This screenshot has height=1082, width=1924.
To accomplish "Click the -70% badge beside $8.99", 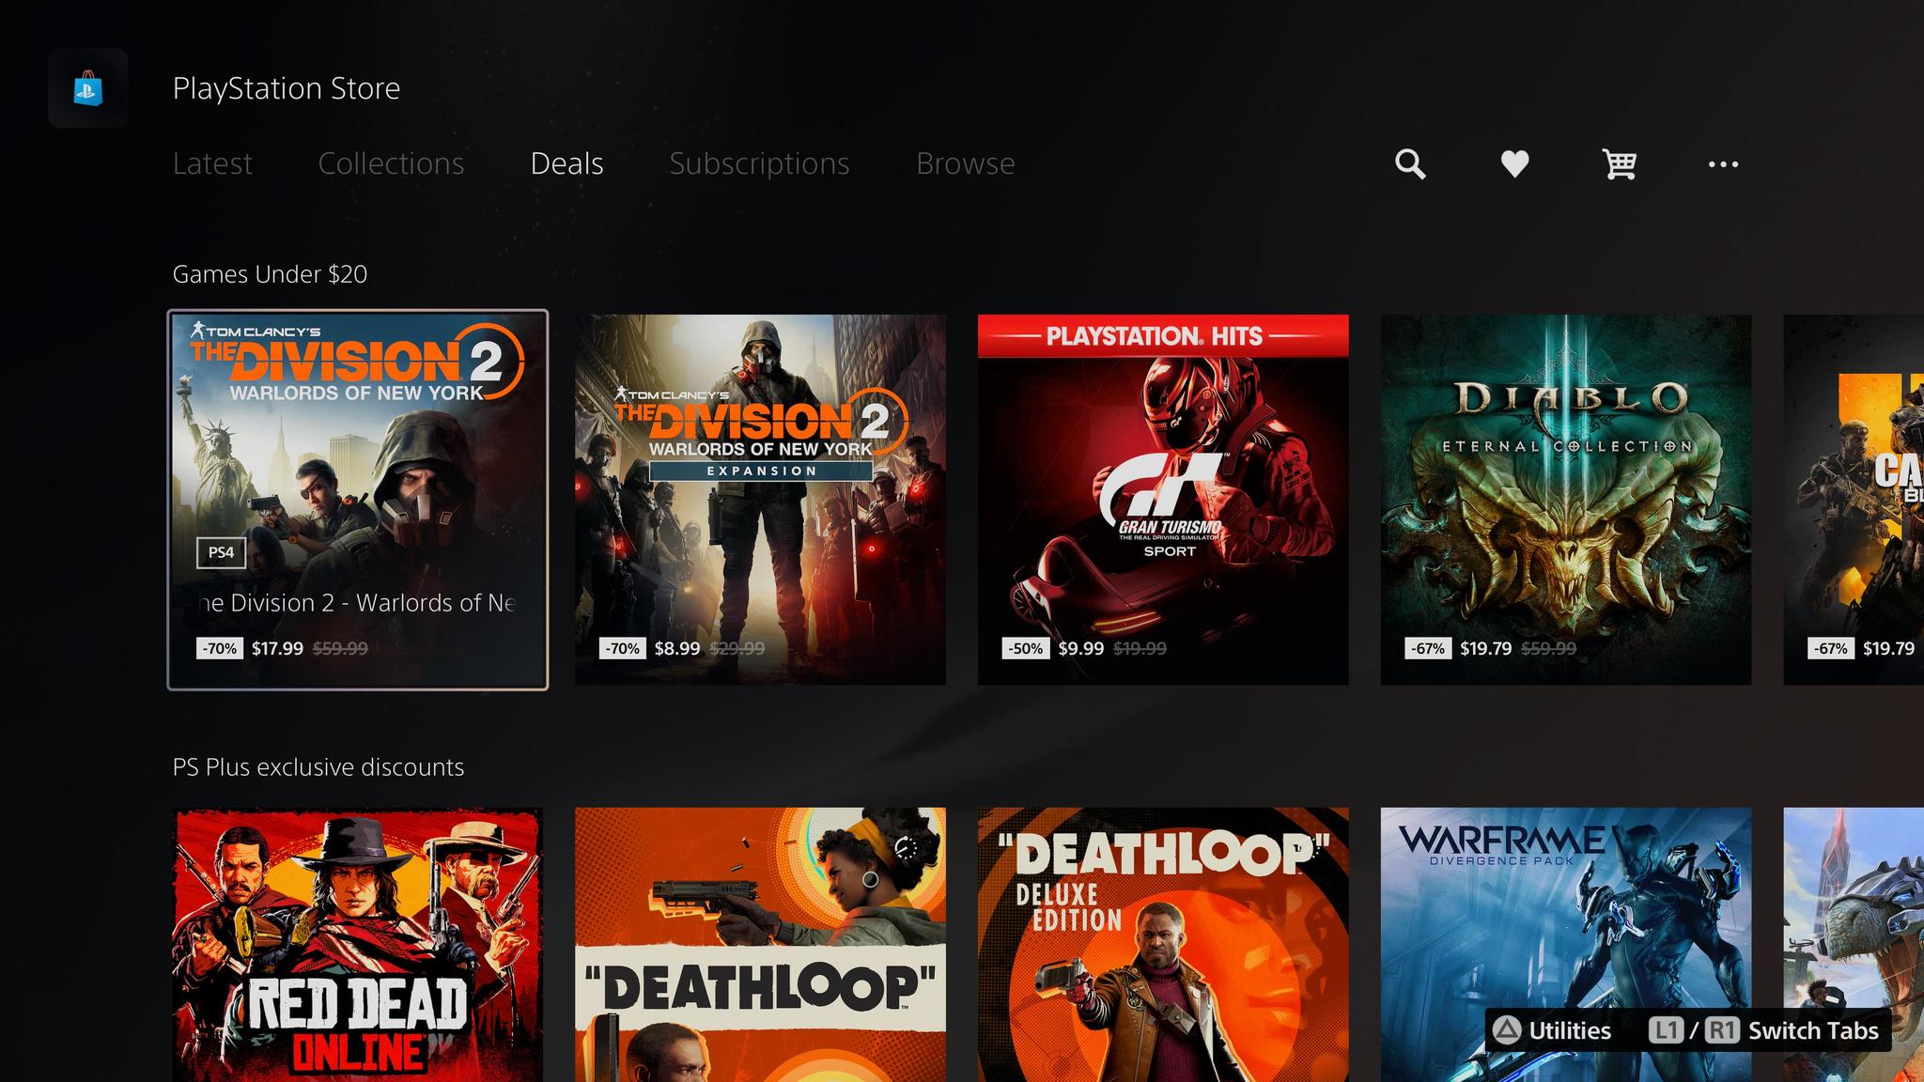I will pos(623,648).
